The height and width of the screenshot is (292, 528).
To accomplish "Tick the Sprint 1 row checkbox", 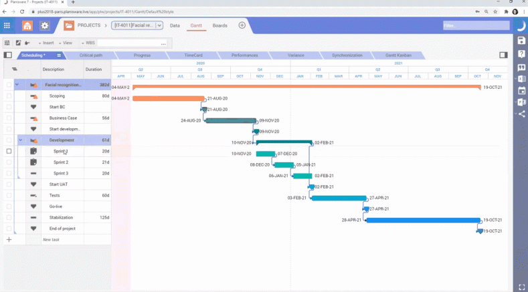I will [x=9, y=152].
